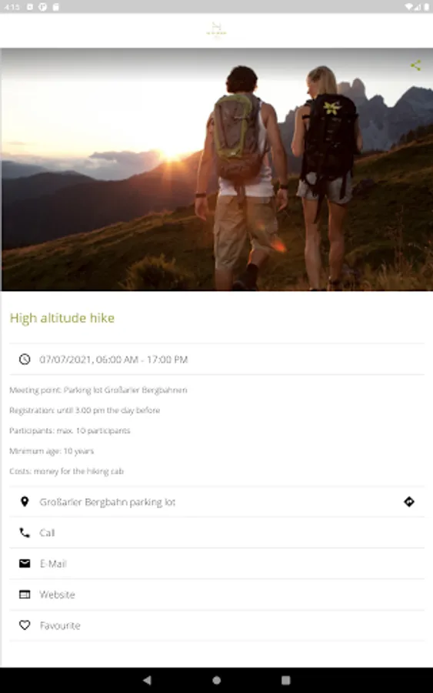Screen dimensions: 433x693
Task: Tap the Android home circle button
Action: point(216,680)
